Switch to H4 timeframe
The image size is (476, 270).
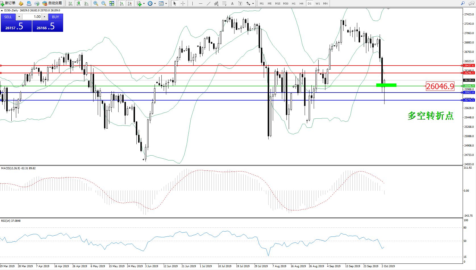pyautogui.click(x=302, y=3)
